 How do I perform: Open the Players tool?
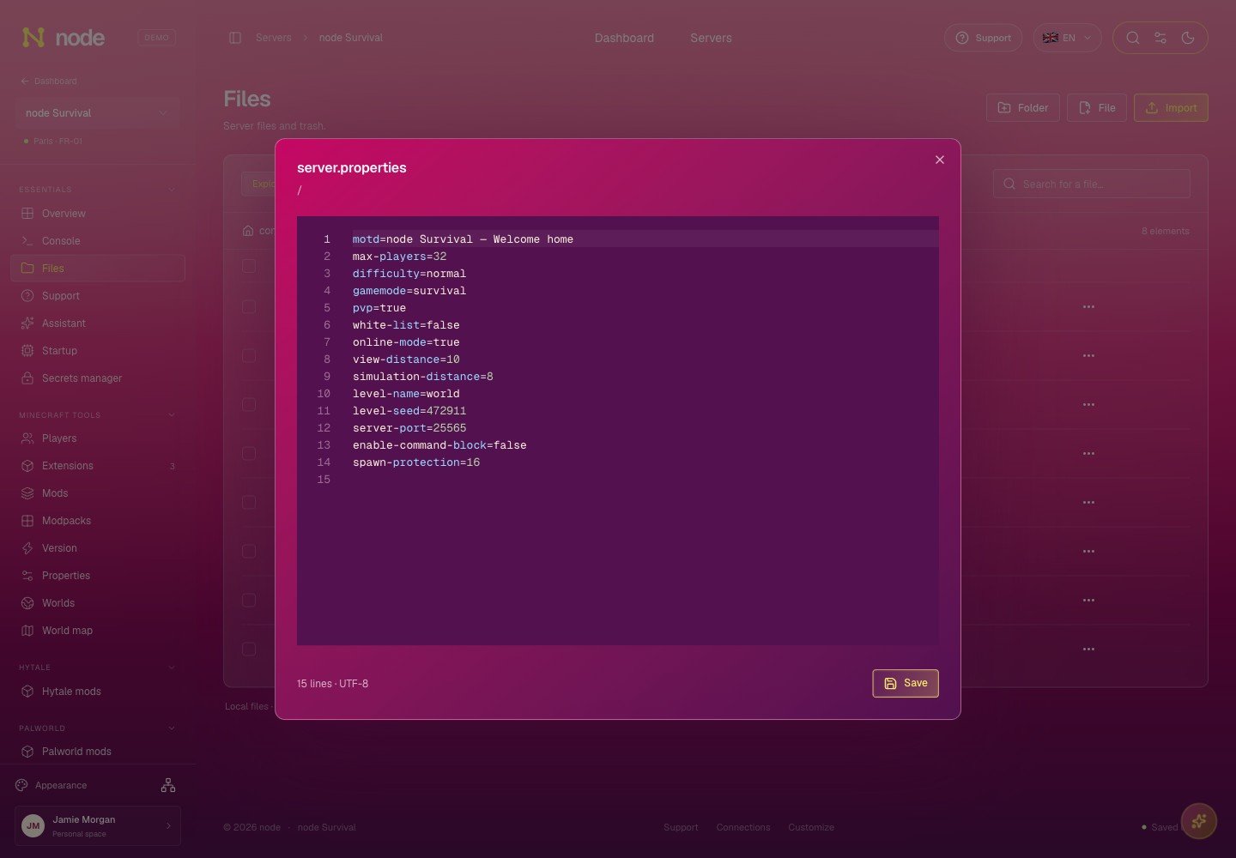pyautogui.click(x=98, y=438)
